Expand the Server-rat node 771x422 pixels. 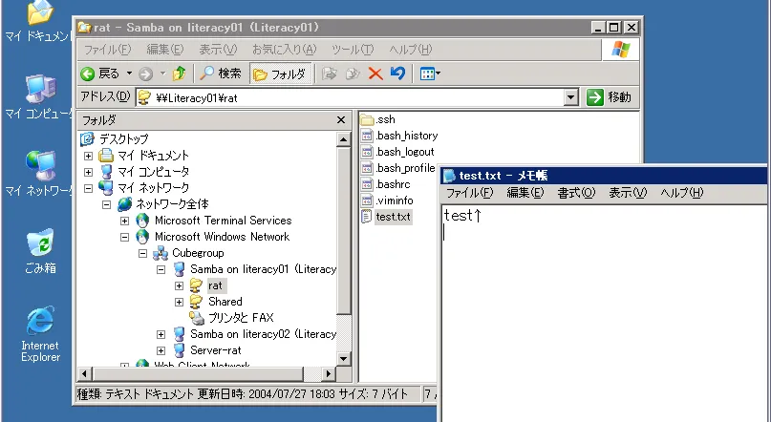[161, 350]
